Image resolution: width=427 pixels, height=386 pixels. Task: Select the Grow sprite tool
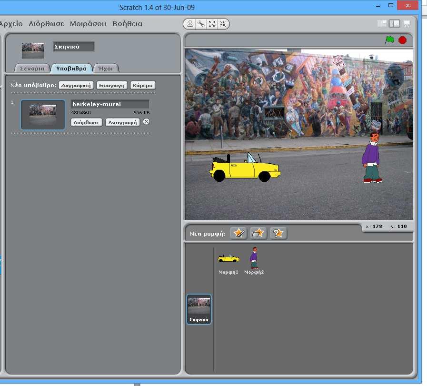[x=212, y=24]
